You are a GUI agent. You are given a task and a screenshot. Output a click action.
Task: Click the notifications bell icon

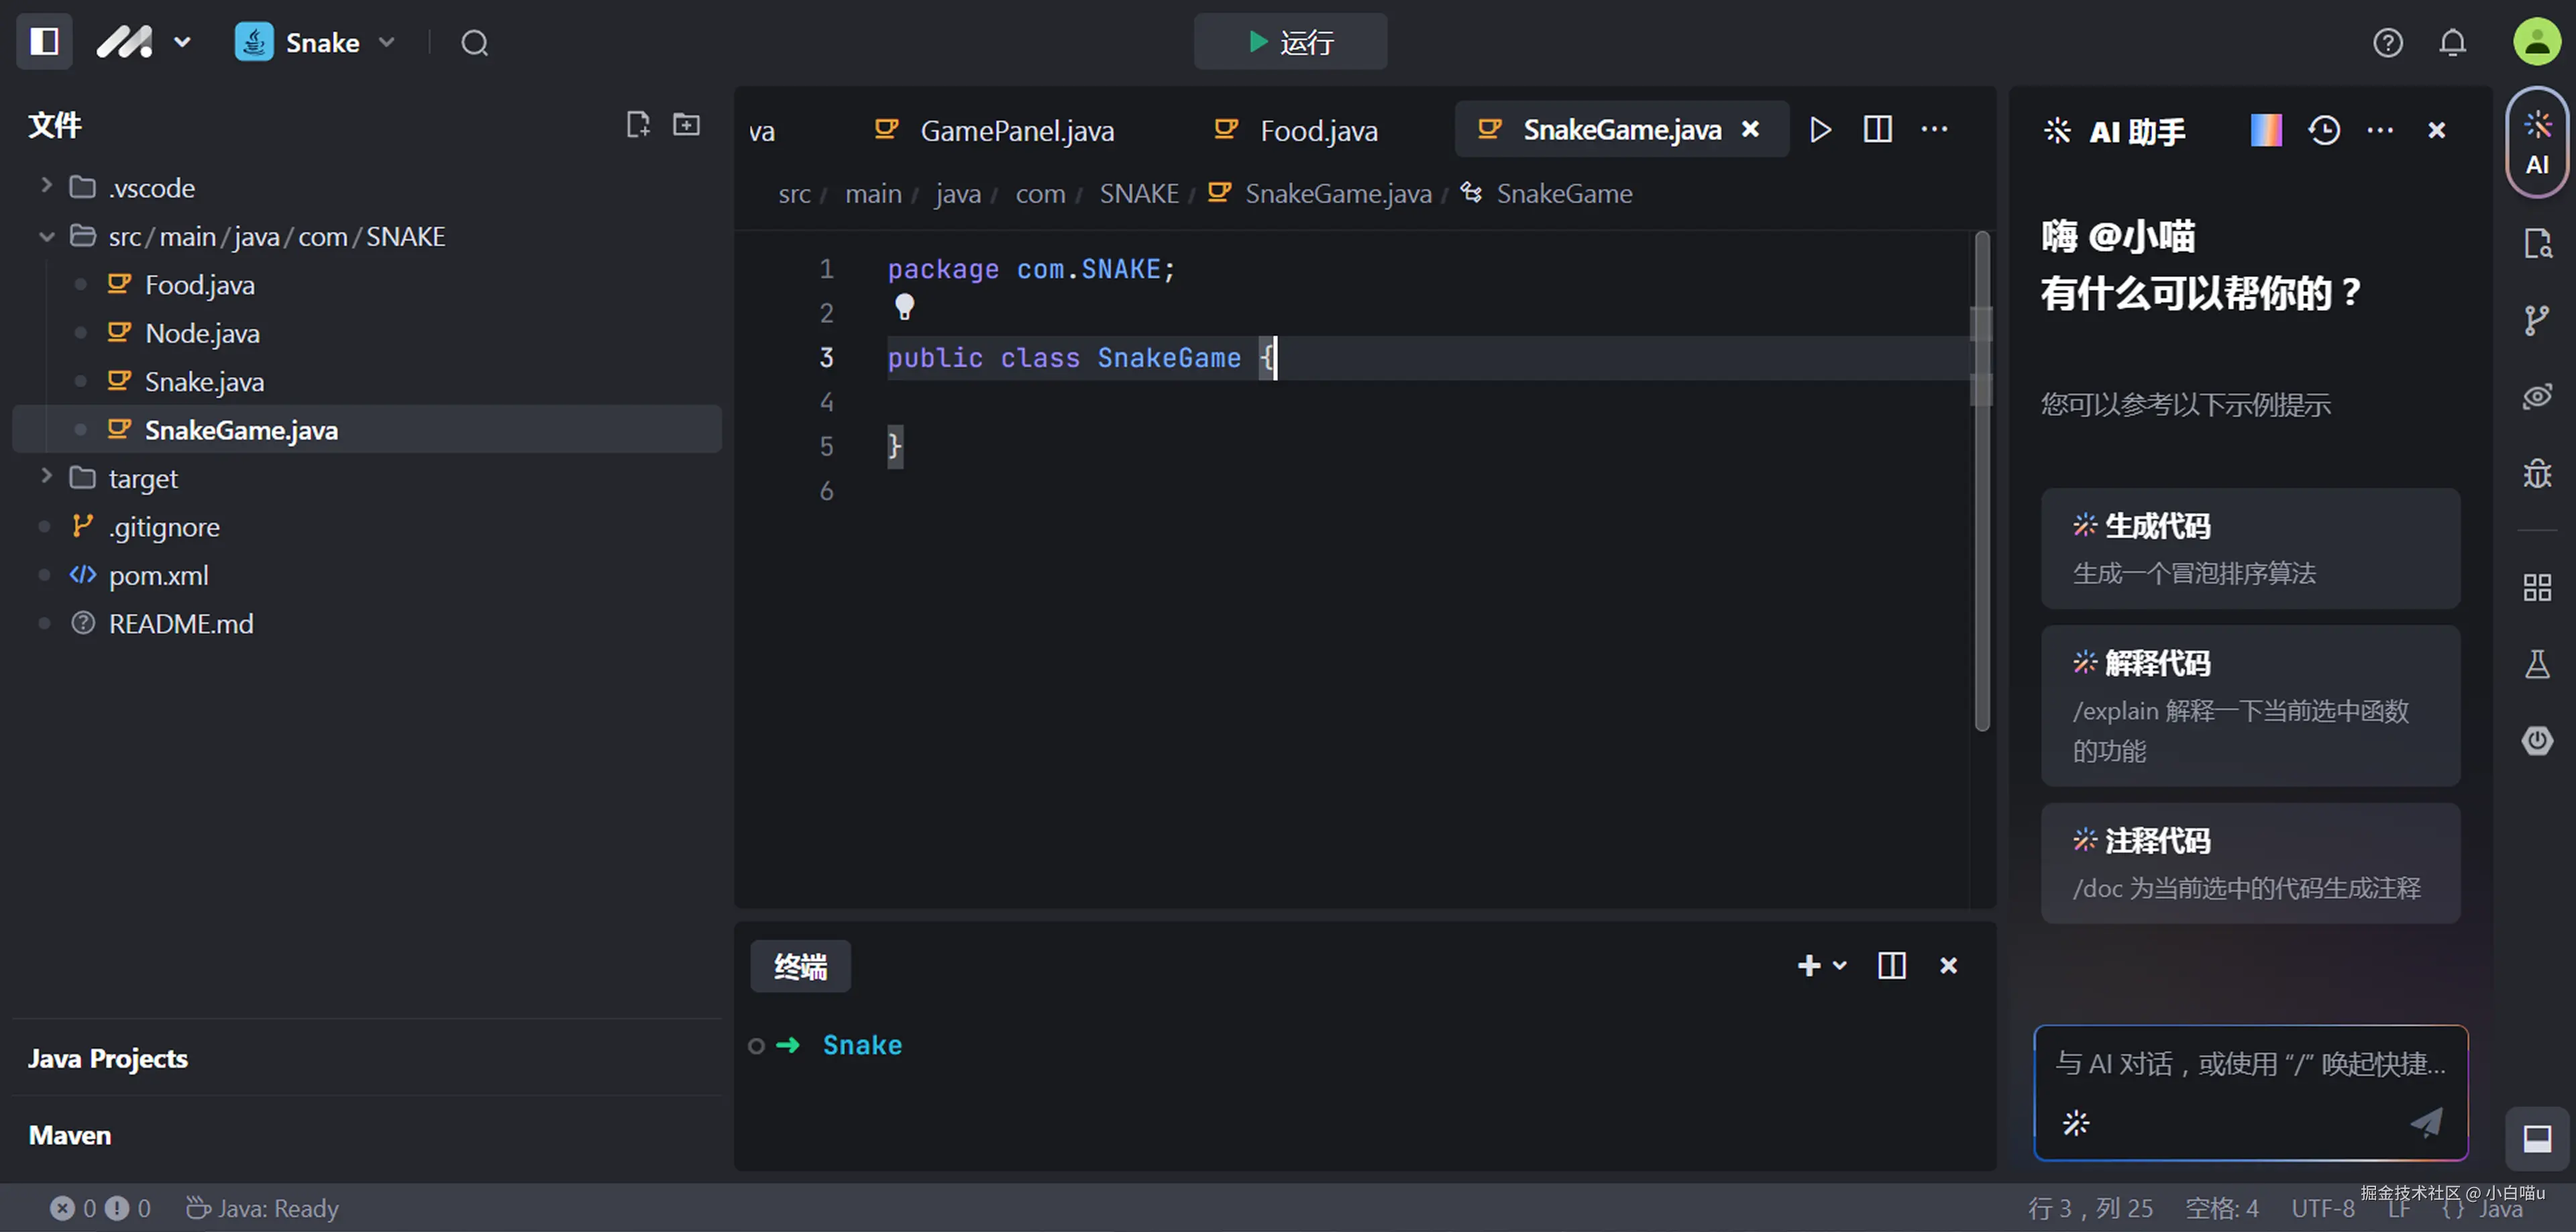click(x=2452, y=43)
